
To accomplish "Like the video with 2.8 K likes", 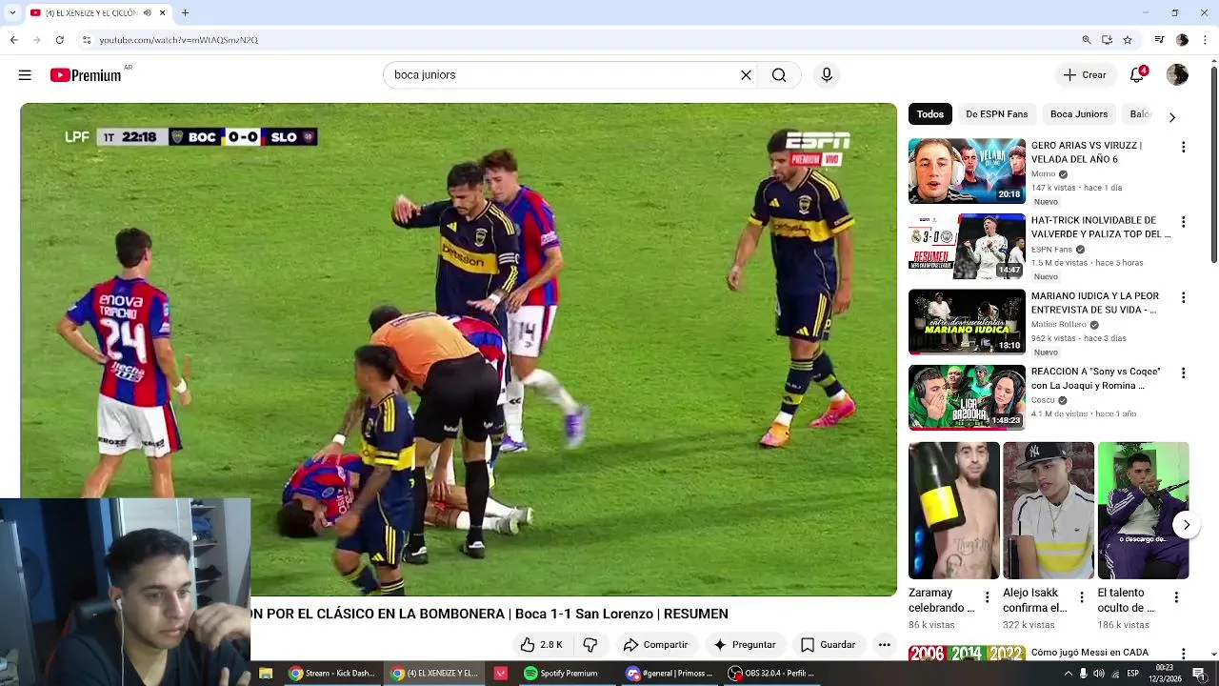I will (541, 645).
